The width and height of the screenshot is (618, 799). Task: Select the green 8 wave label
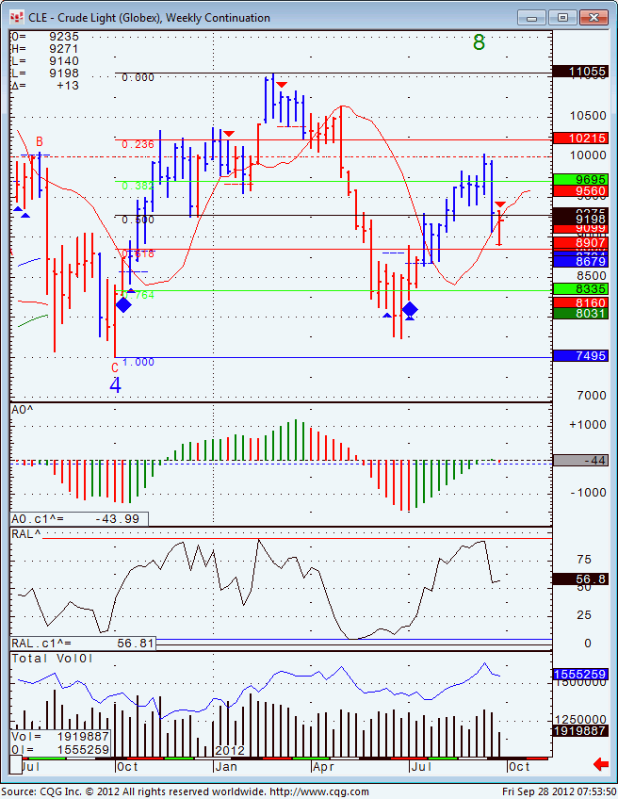click(479, 42)
